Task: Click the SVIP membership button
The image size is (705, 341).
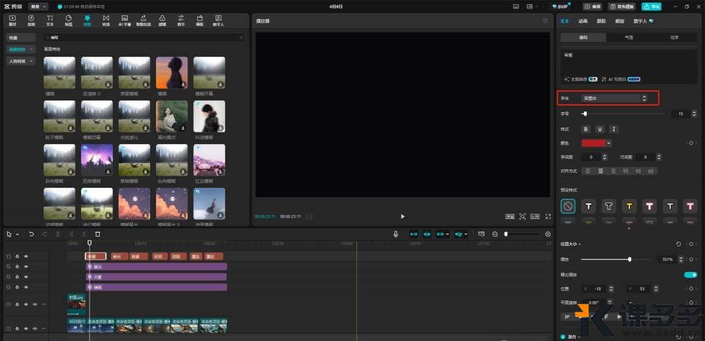Action: (561, 7)
